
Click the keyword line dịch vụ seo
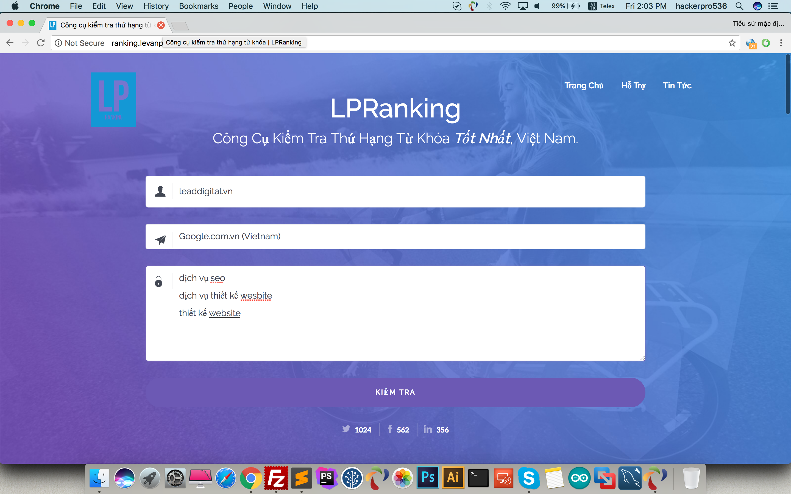point(202,278)
